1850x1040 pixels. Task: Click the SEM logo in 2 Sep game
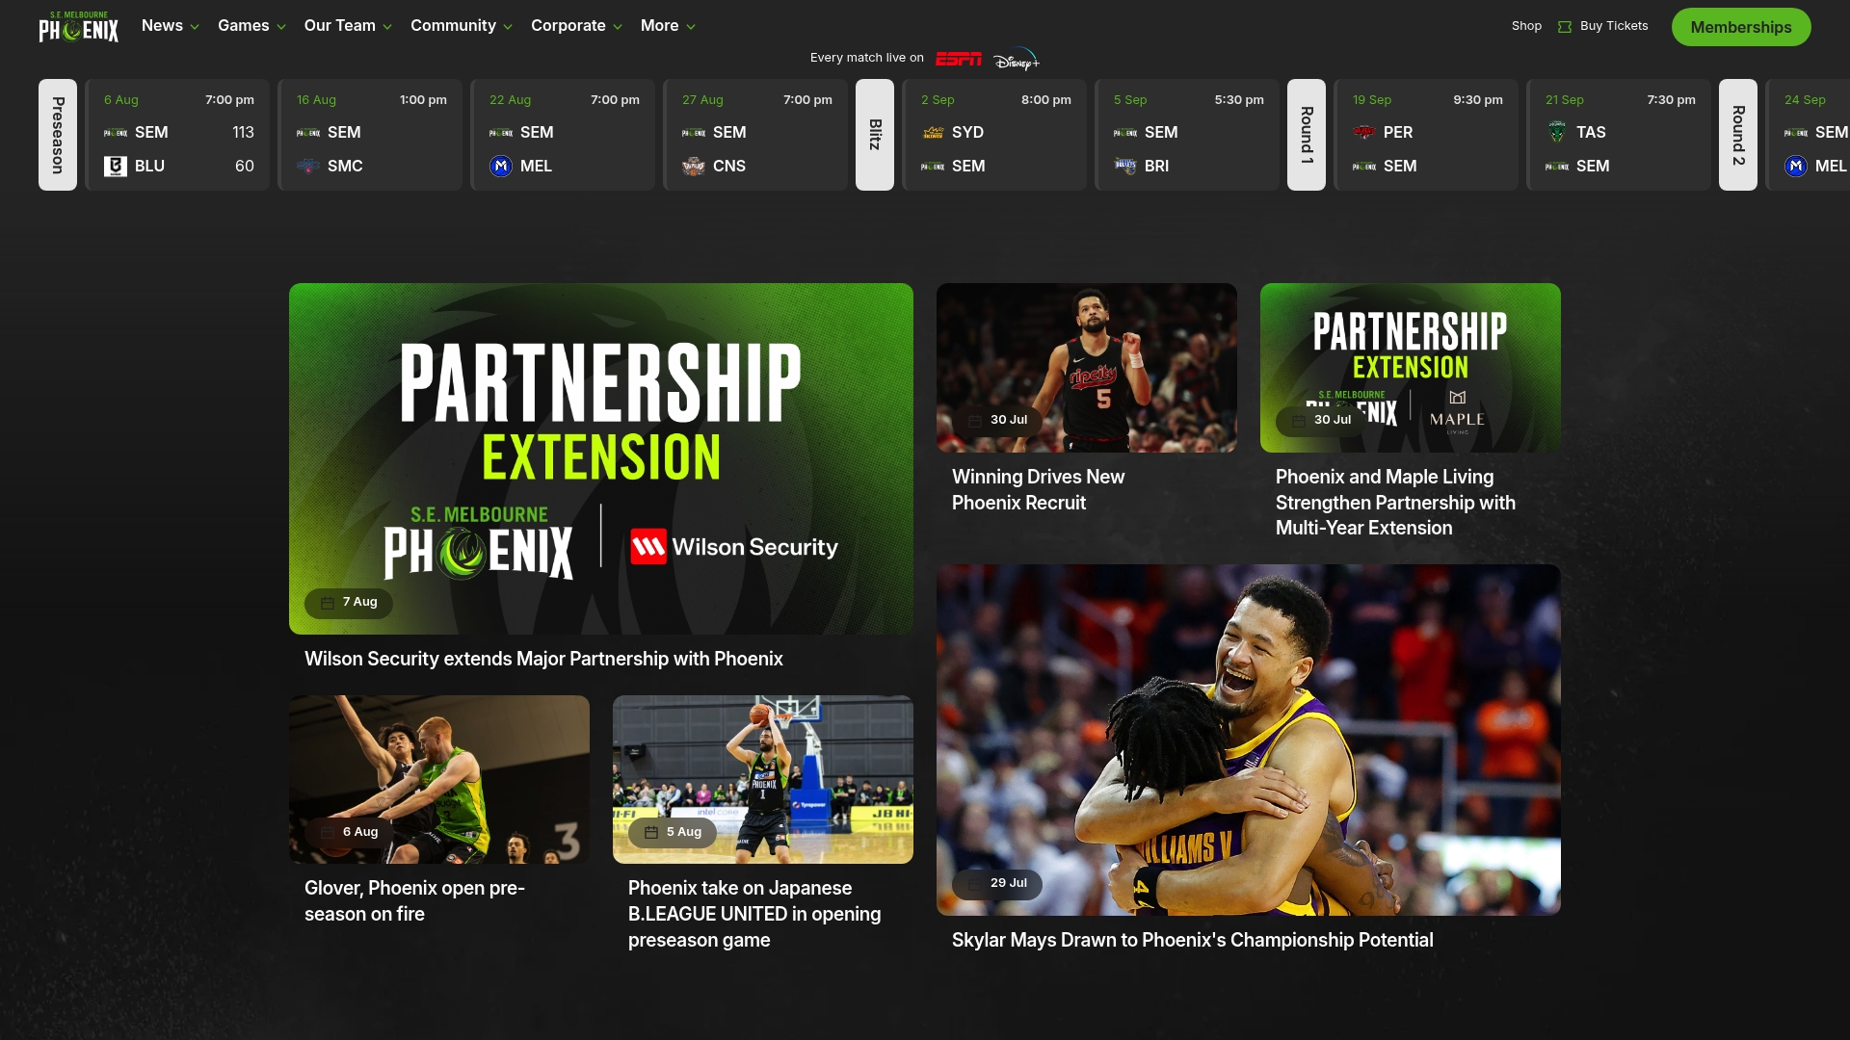pyautogui.click(x=933, y=167)
